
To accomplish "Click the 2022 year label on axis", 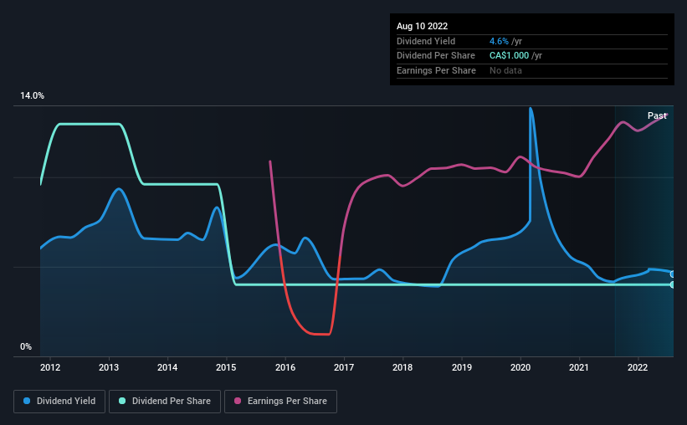I will 638,367.
